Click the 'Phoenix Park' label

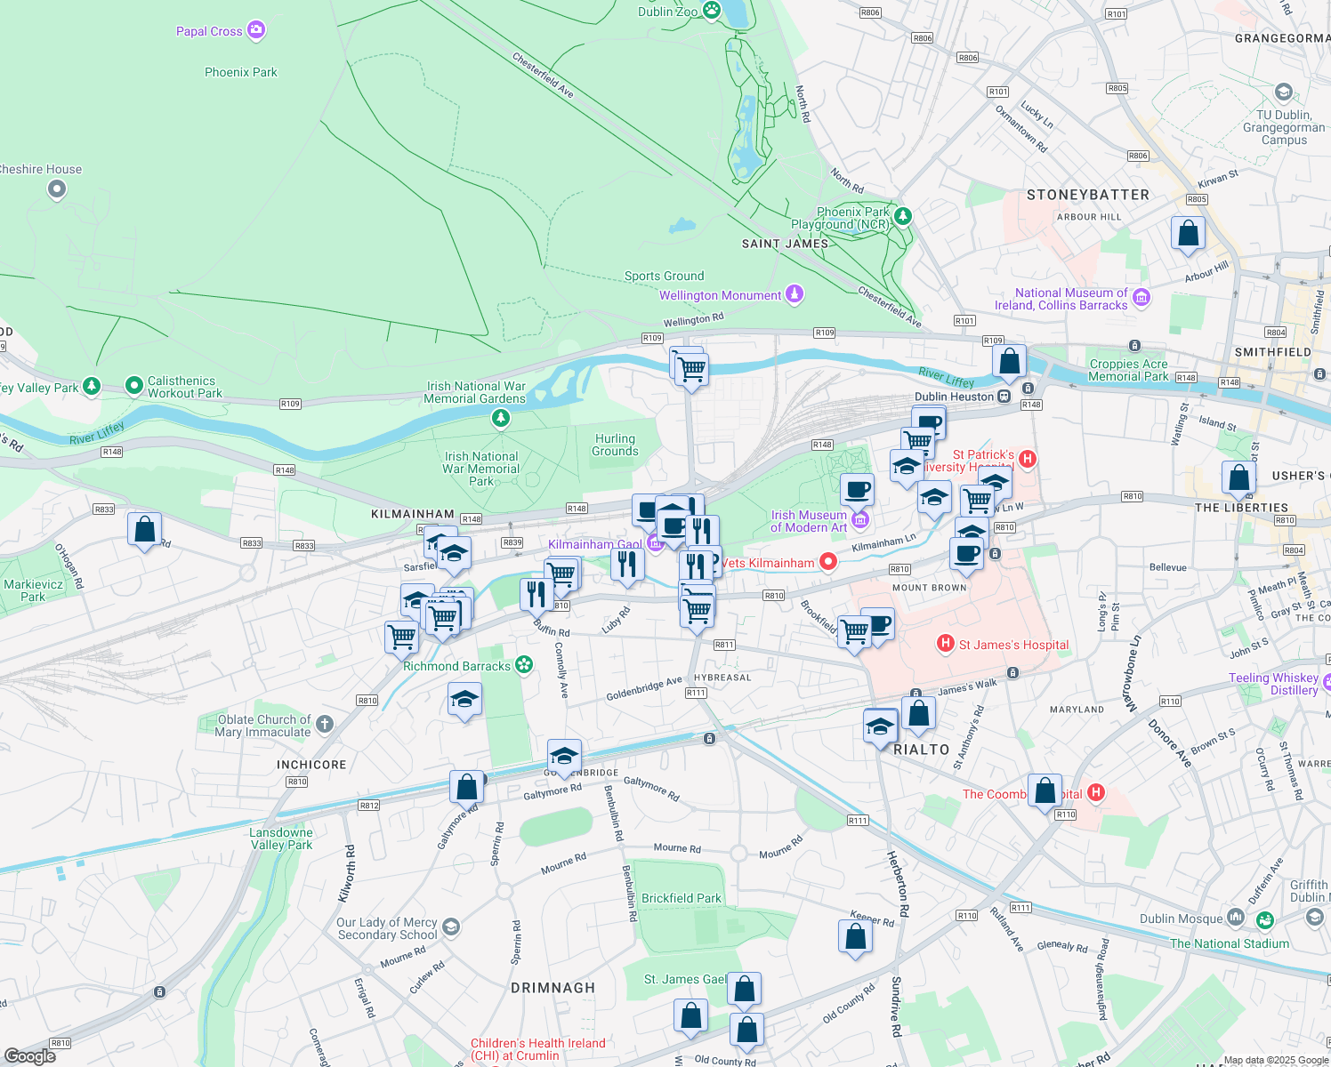click(x=241, y=72)
